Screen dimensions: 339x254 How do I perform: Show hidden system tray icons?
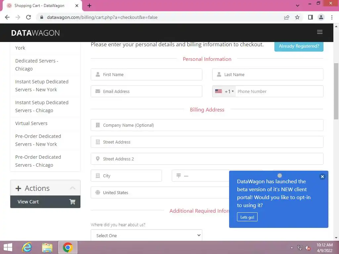click(x=292, y=248)
